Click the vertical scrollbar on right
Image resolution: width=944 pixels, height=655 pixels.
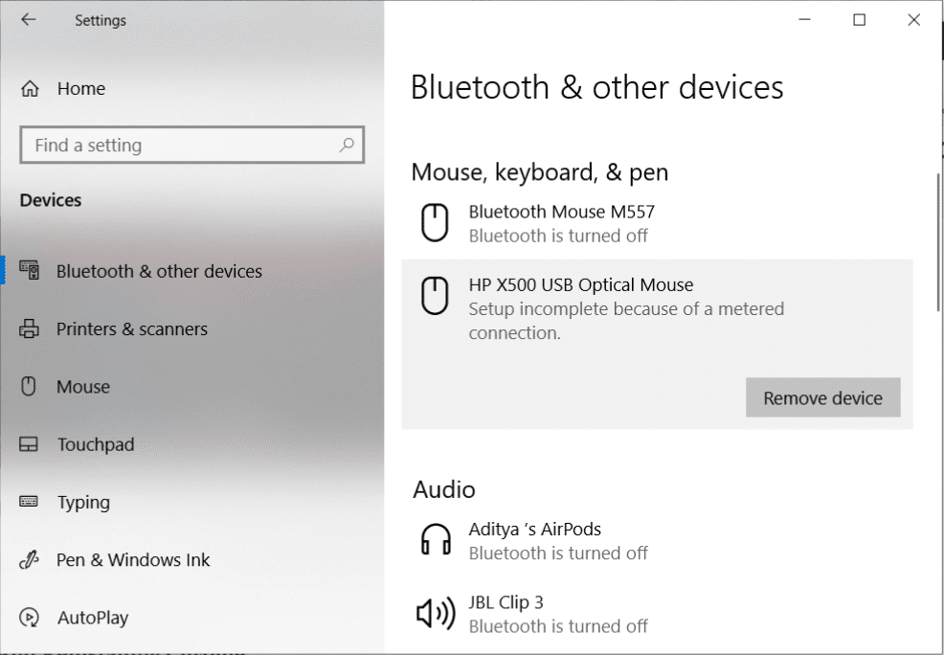point(937,240)
